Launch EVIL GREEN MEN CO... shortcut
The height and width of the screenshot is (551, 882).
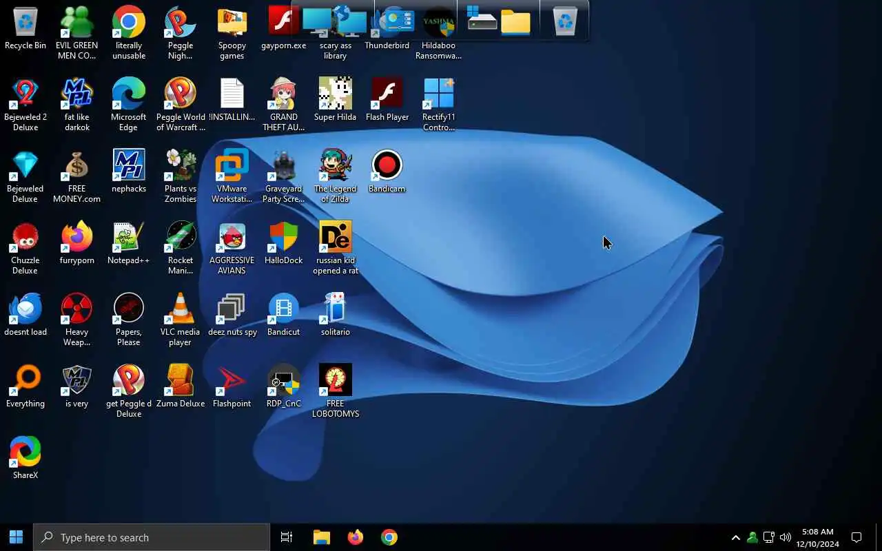[x=76, y=32]
